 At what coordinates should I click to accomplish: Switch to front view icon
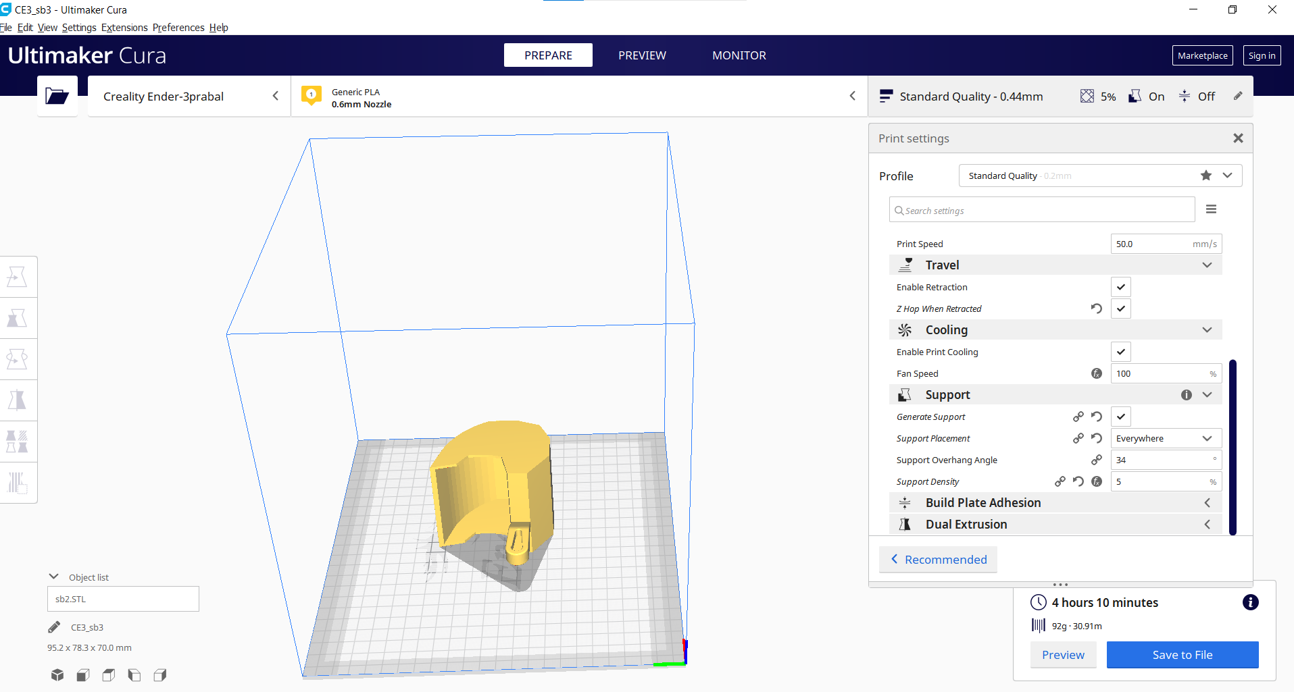(x=83, y=674)
